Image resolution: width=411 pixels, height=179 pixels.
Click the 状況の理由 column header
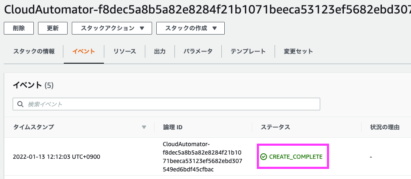pos(385,127)
